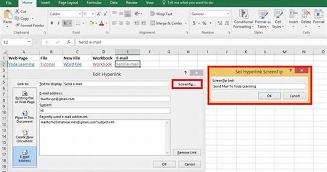The width and height of the screenshot is (327, 172).
Task: Click the Increase Indent icon
Action: pyautogui.click(x=143, y=23)
